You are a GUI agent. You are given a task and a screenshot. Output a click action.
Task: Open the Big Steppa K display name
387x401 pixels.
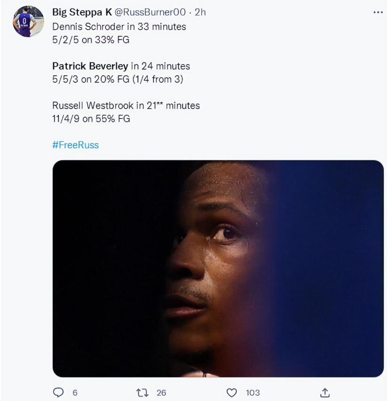coord(82,13)
